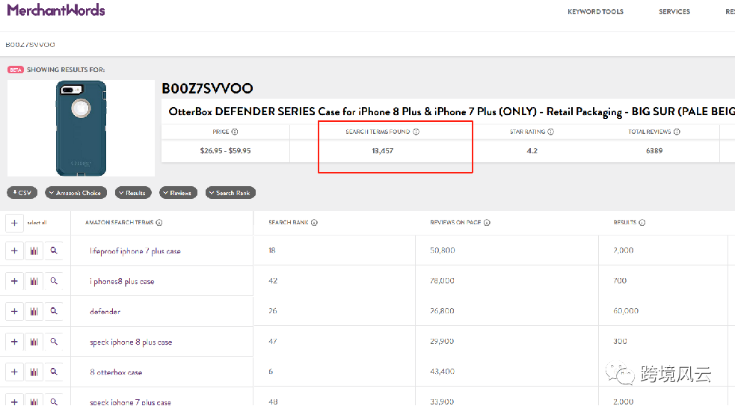This screenshot has height=406, width=735.
Task: Open 'i phones8 plus case' keyword link
Action: [x=122, y=281]
